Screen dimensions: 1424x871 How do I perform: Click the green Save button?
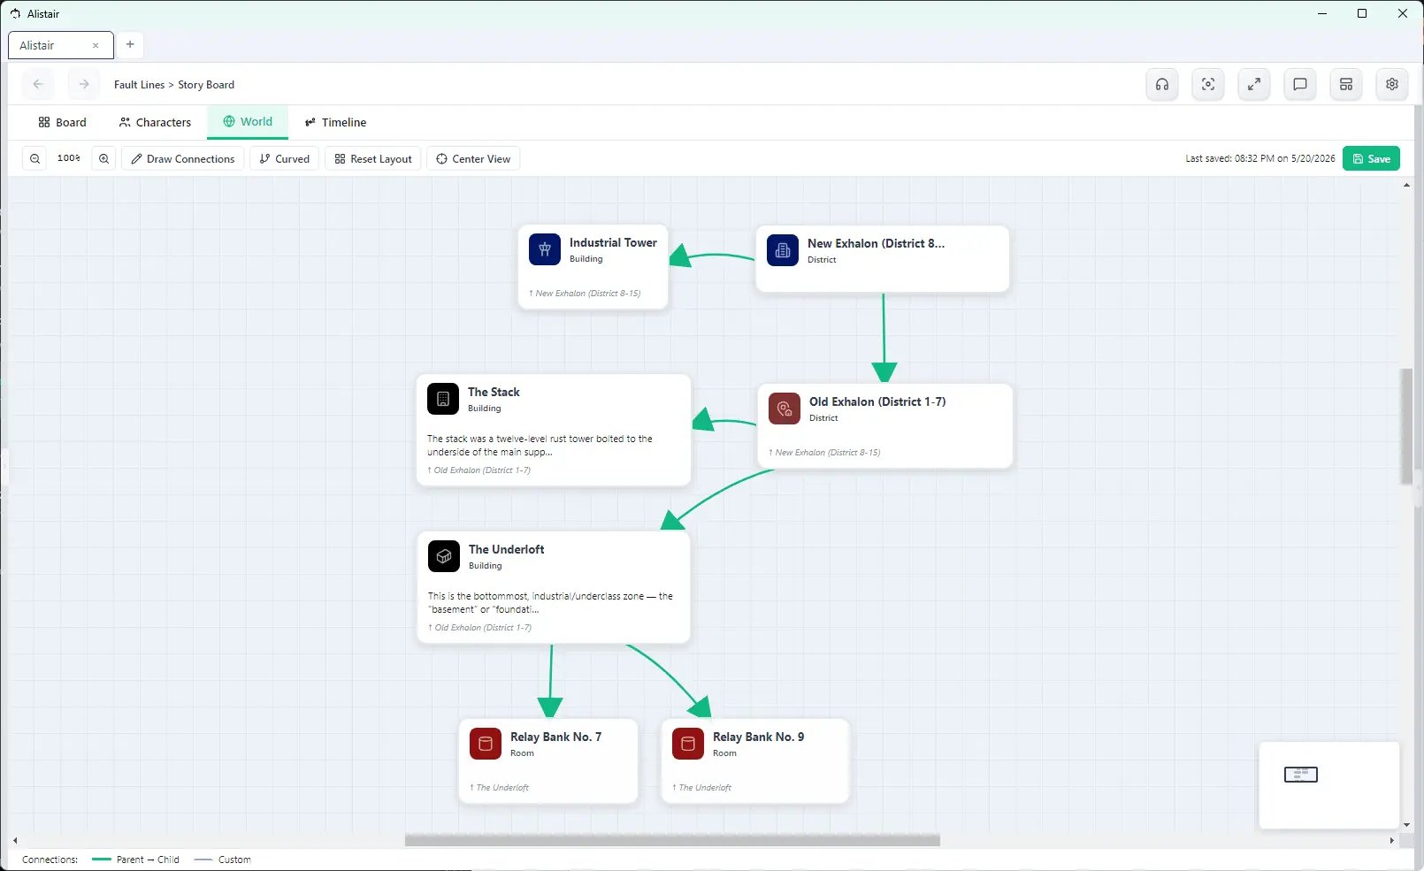click(1371, 158)
